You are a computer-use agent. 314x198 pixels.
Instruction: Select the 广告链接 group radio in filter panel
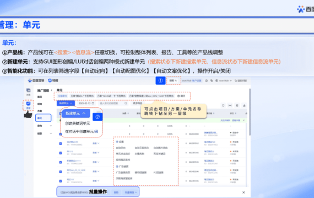pyautogui.click(x=117, y=167)
